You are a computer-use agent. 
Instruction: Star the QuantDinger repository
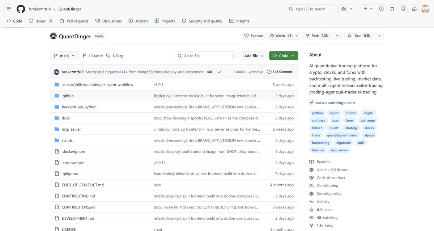click(x=359, y=36)
